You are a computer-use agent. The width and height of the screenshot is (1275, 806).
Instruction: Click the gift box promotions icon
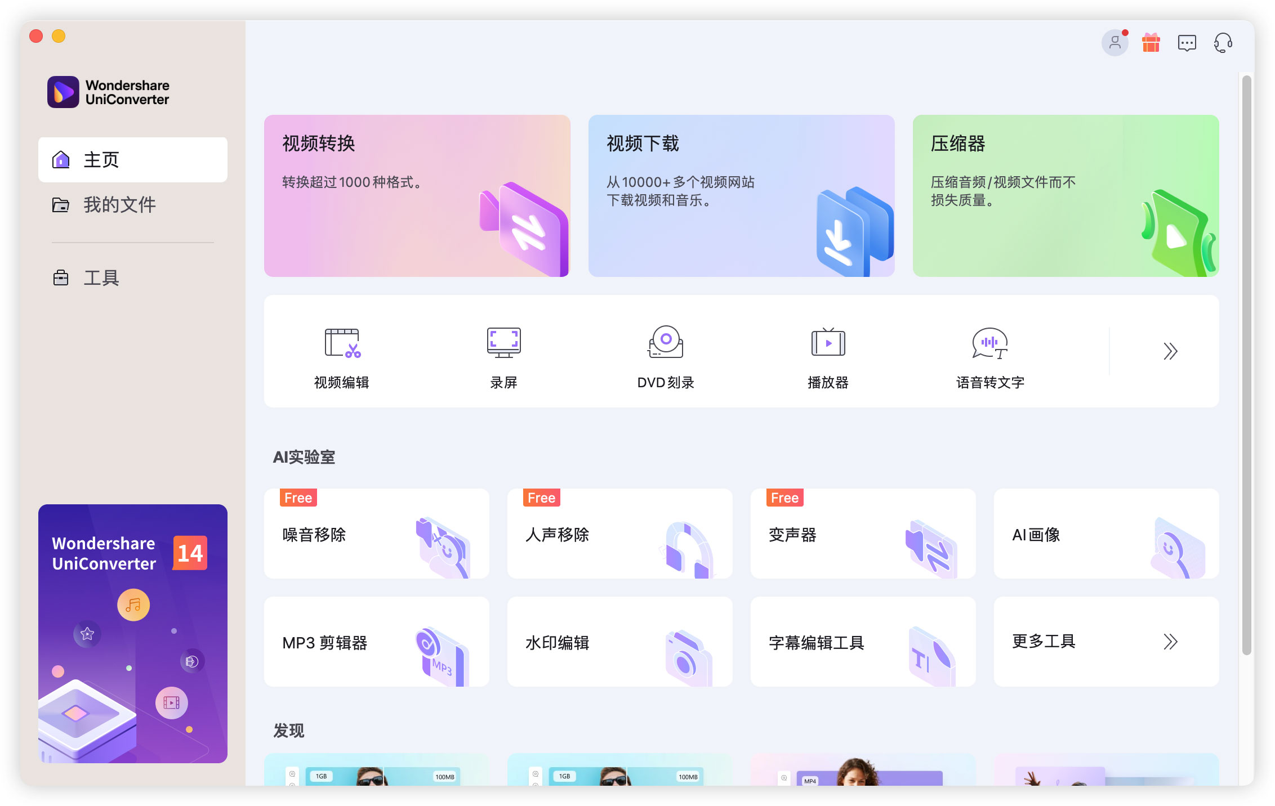coord(1151,43)
